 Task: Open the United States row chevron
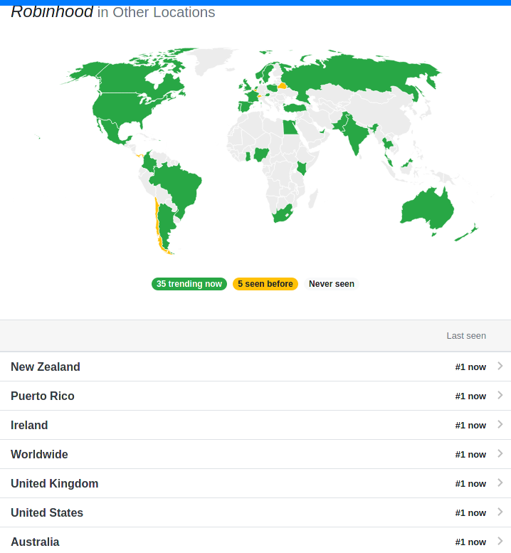click(x=500, y=512)
